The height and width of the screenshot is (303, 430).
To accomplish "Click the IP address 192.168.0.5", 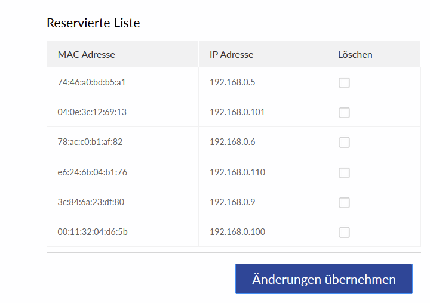I will [x=232, y=82].
